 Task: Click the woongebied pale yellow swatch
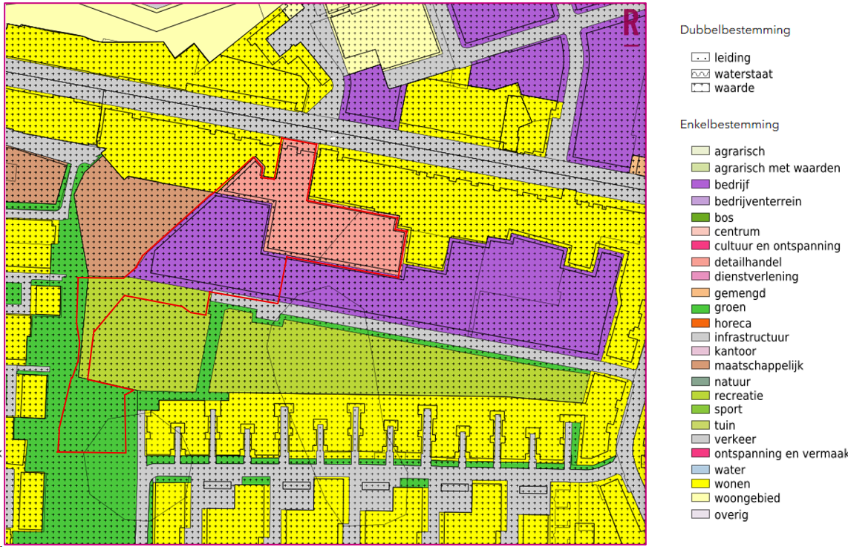700,497
